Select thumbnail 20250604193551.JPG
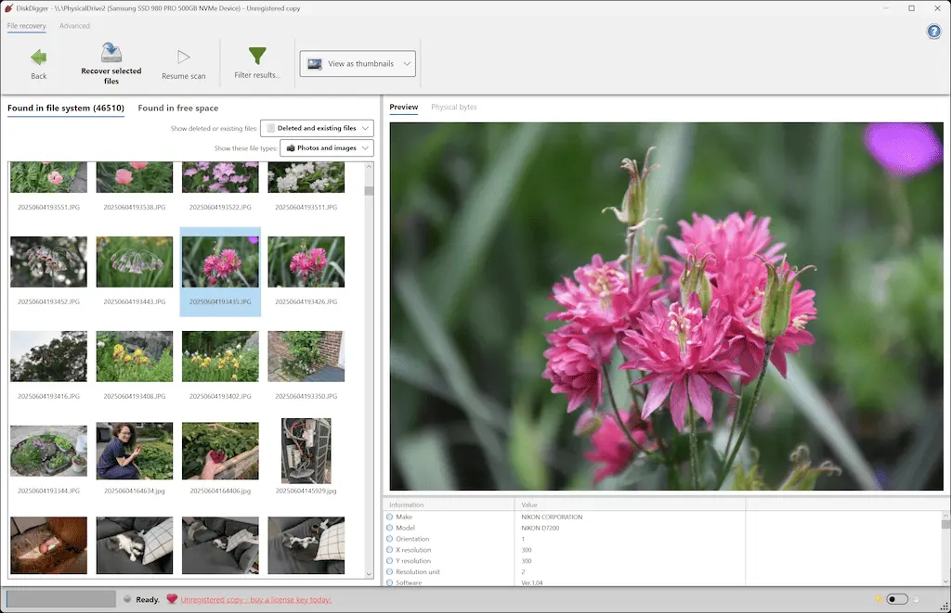This screenshot has height=613, width=951. tap(48, 177)
